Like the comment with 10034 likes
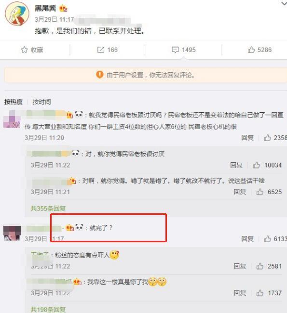 [x=256, y=165]
